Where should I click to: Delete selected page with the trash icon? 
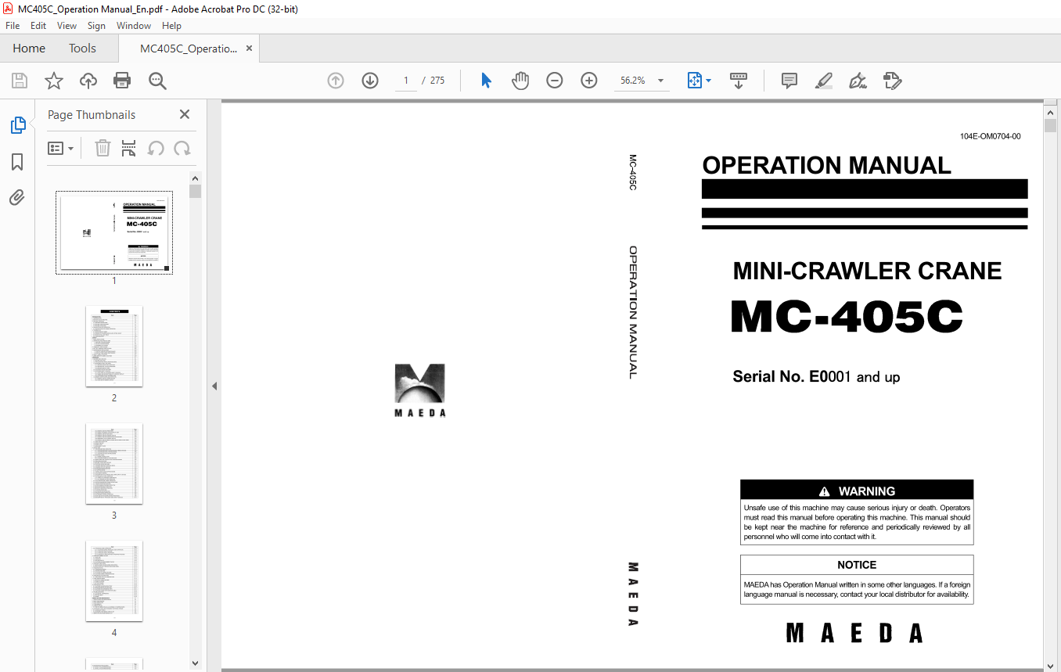103,148
